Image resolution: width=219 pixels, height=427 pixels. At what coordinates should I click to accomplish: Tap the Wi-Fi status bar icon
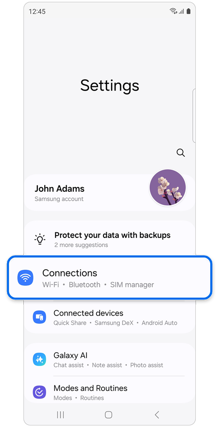173,12
